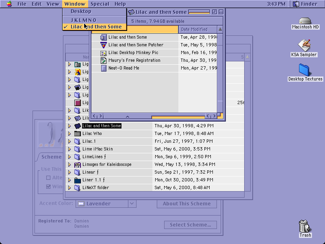Click the LimeLines ƒ folder icon
This screenshot has width=325, height=244.
(77, 157)
